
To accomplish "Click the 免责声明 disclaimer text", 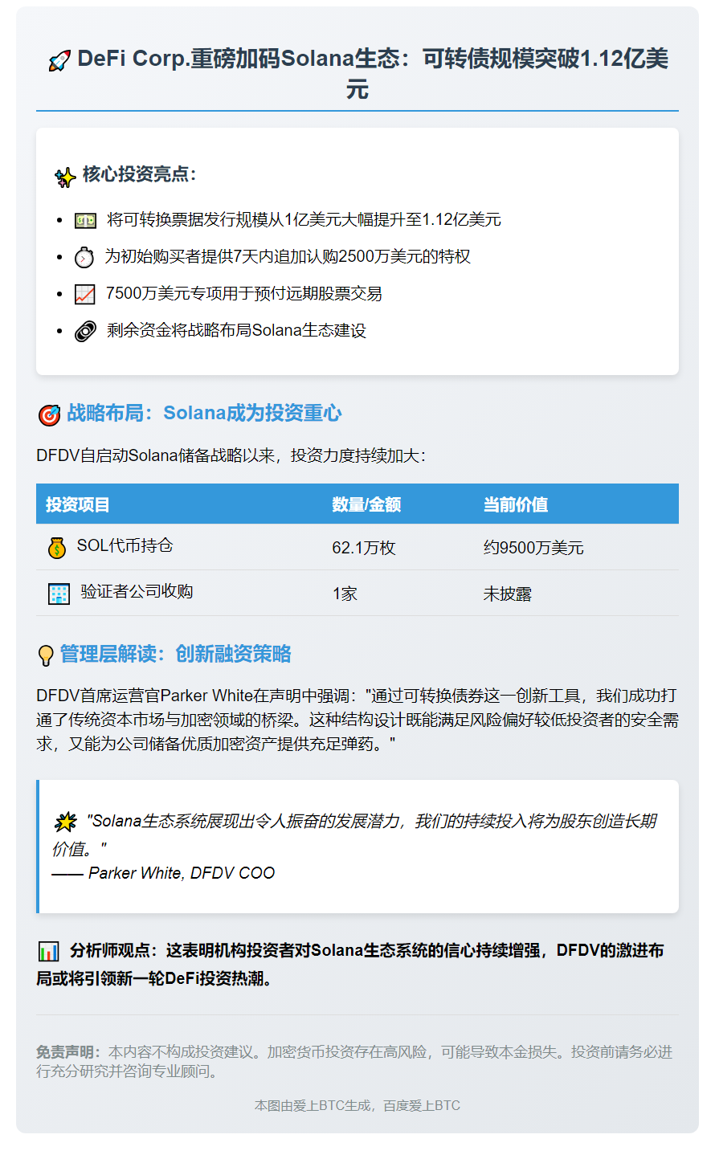I will [354, 1062].
